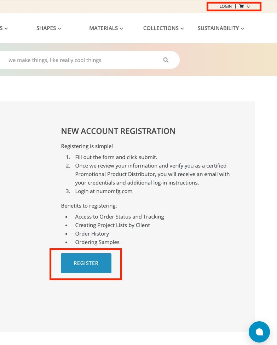Click the Ordering Samples bullet text
277x345 pixels.
(97, 242)
